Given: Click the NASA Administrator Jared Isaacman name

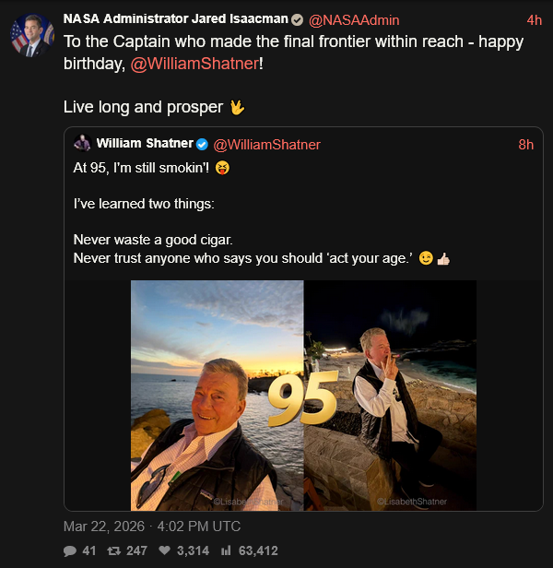Looking at the screenshot, I should click(x=175, y=20).
